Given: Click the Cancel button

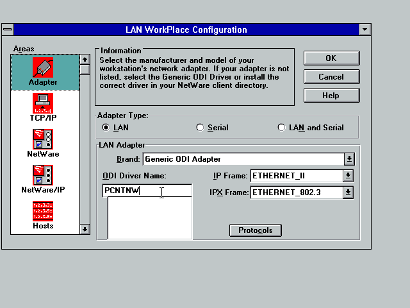Looking at the screenshot, I should [x=332, y=77].
